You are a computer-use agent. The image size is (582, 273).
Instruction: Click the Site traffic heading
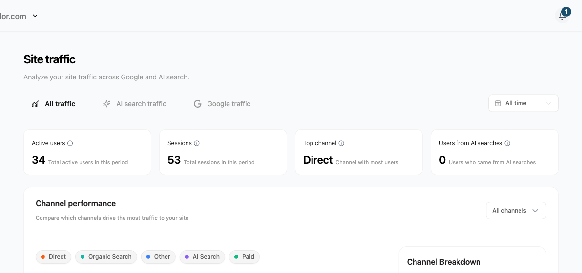(x=49, y=59)
